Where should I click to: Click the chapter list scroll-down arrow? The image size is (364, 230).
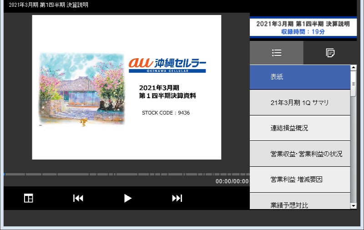(x=354, y=205)
